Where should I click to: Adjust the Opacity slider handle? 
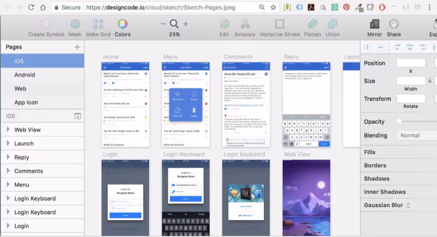coord(399,122)
